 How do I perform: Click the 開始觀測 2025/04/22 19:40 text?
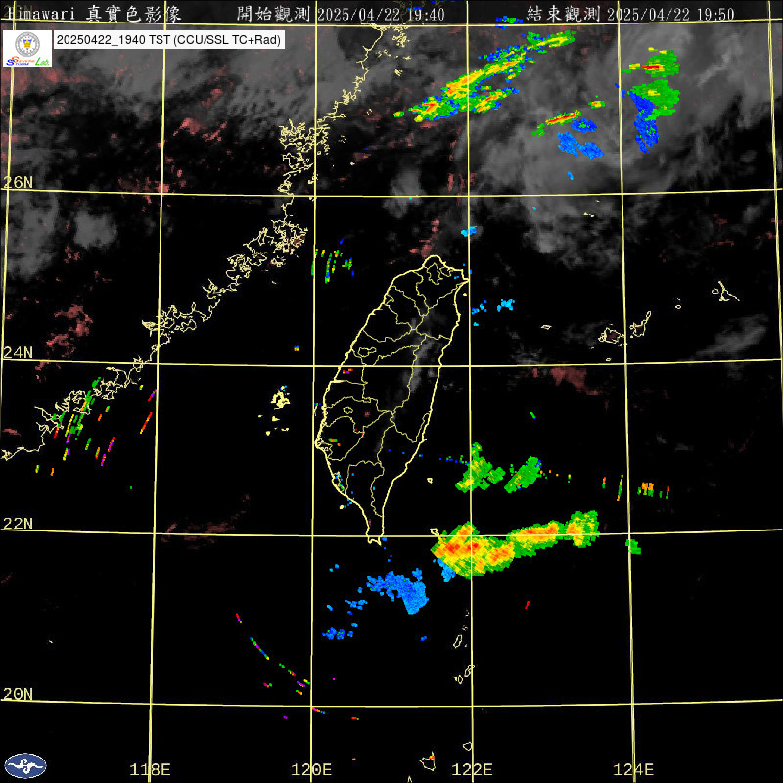[x=341, y=14]
